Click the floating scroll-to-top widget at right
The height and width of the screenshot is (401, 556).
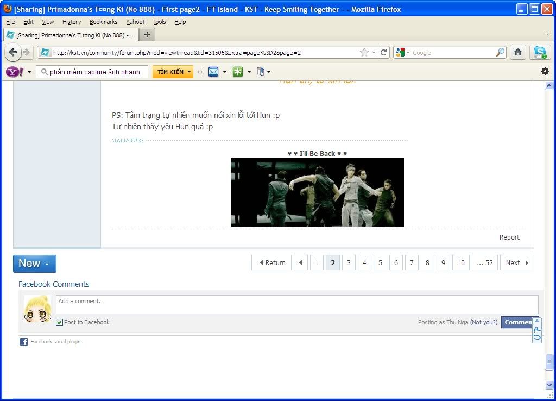click(x=537, y=330)
